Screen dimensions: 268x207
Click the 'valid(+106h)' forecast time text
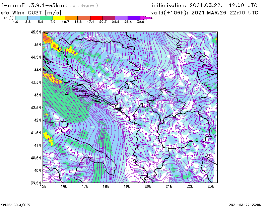coord(170,13)
